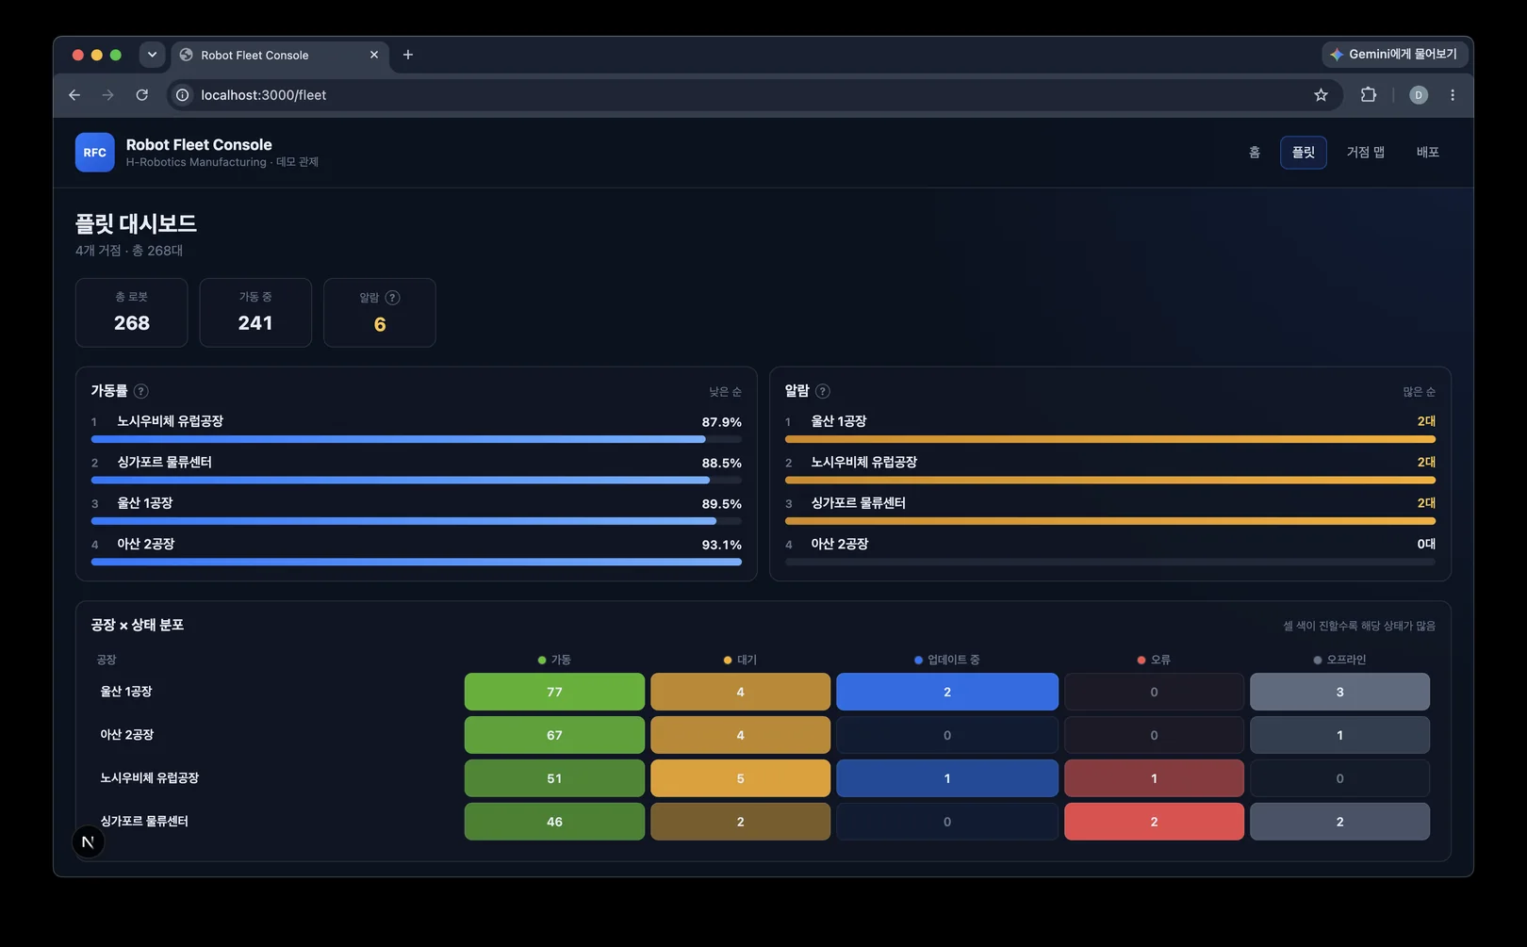The image size is (1527, 947).
Task: Reload the page using refresh icon
Action: pos(141,95)
